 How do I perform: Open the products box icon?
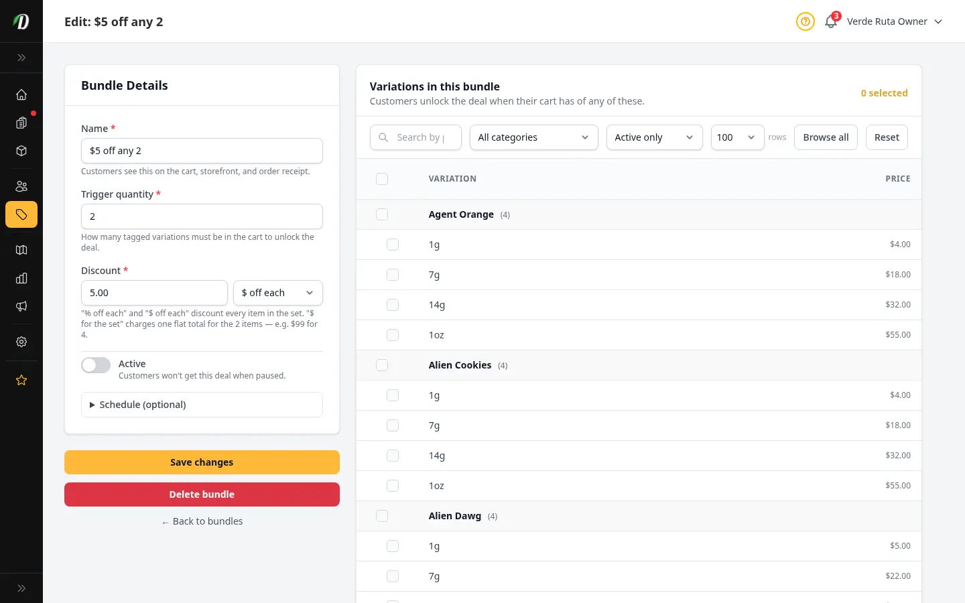[21, 151]
